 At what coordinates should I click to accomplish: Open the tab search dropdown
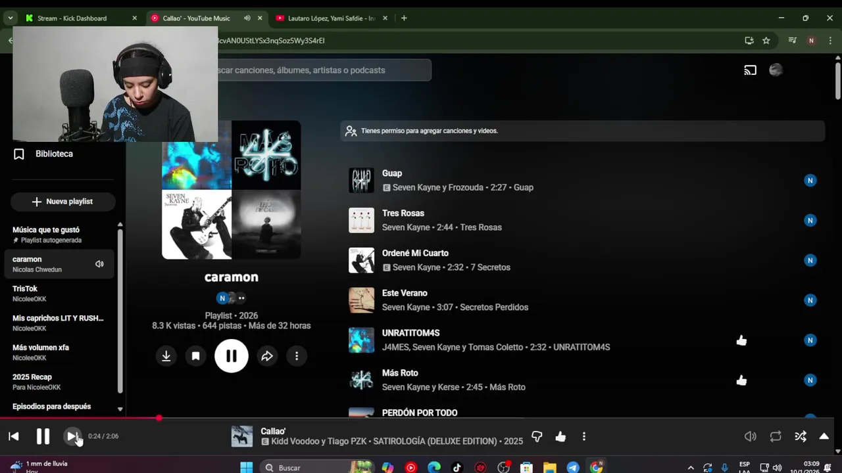[10, 18]
